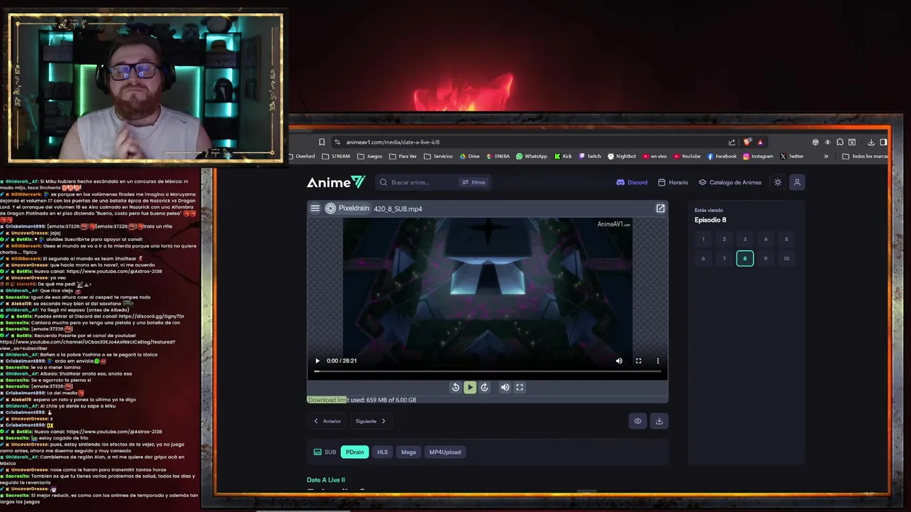Open the browser extensions puzzle icon
Screen dimensions: 911x512
[x=840, y=142]
